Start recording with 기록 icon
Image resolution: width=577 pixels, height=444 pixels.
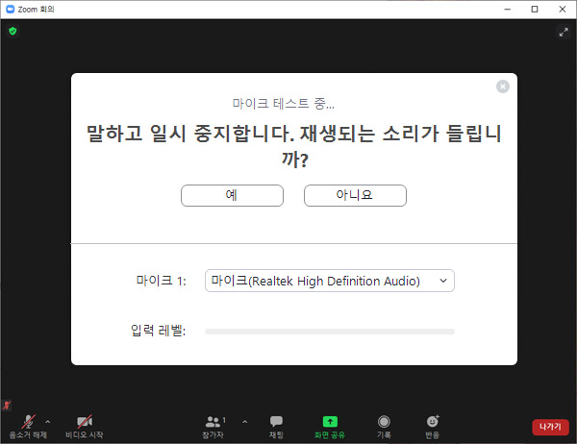(384, 423)
